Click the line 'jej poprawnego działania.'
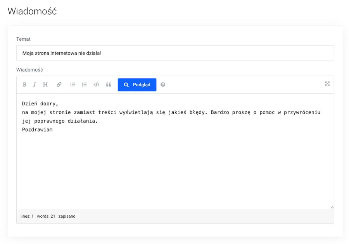Viewport: 349px width, 244px height. 60,121
